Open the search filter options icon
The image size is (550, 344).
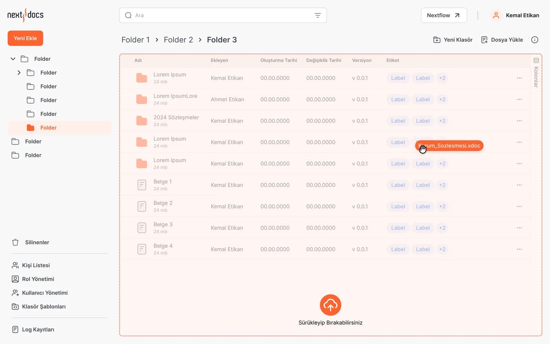(317, 15)
